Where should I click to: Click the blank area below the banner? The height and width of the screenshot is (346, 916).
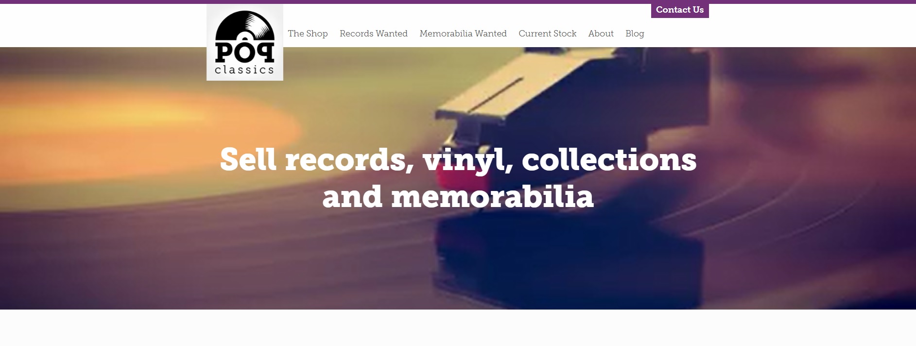pyautogui.click(x=458, y=328)
